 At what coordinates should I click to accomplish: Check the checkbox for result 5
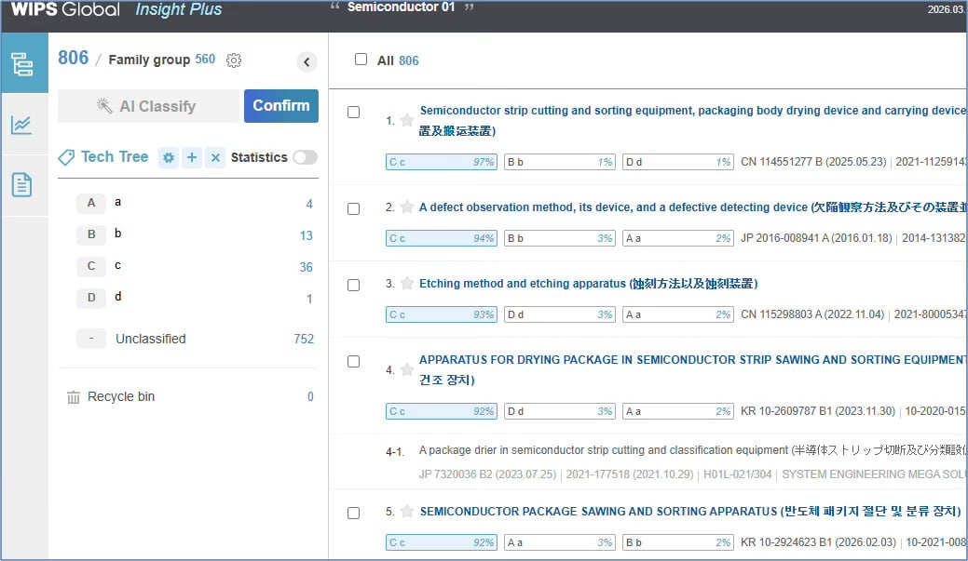[x=354, y=513]
